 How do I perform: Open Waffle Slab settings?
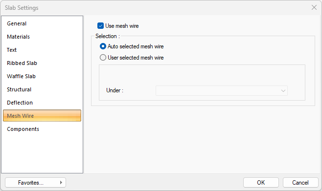tap(21, 76)
